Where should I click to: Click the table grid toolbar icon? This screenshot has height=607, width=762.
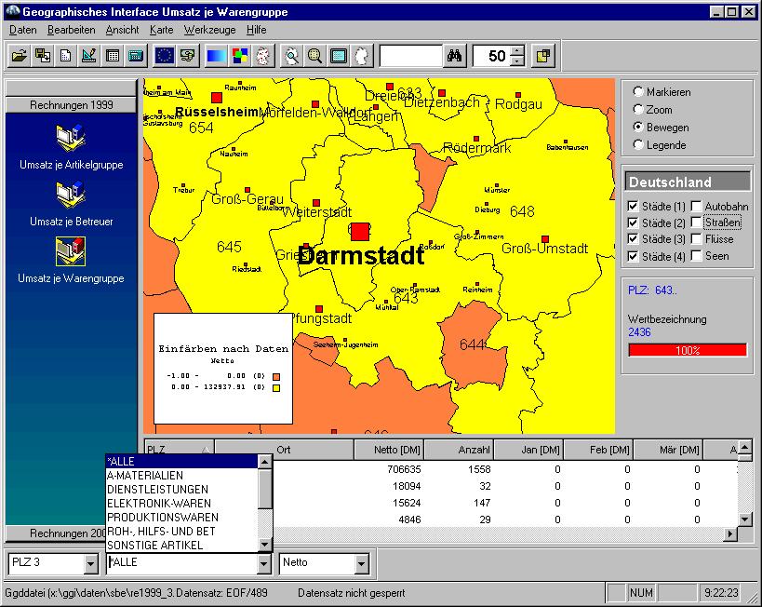113,56
